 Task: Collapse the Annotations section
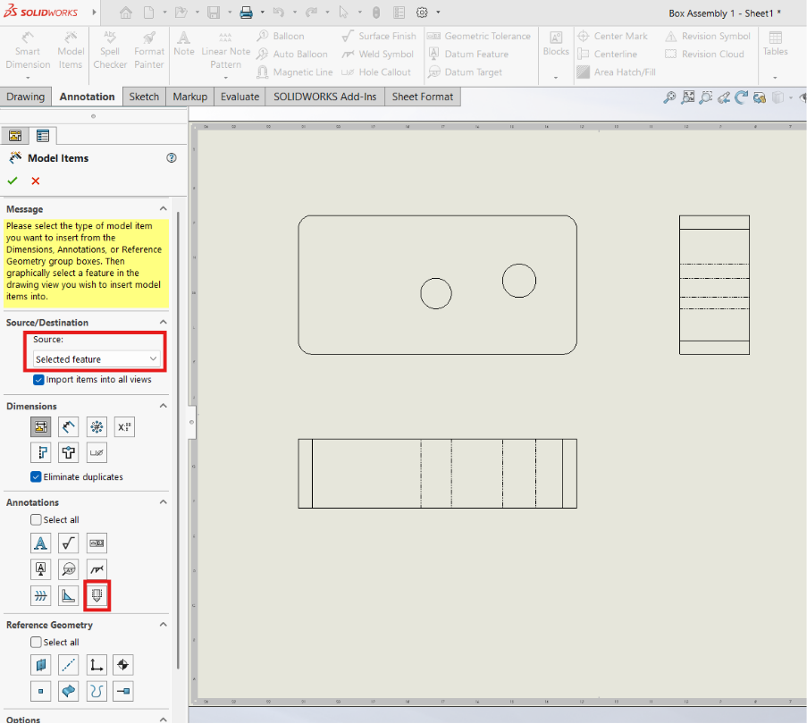tap(164, 501)
